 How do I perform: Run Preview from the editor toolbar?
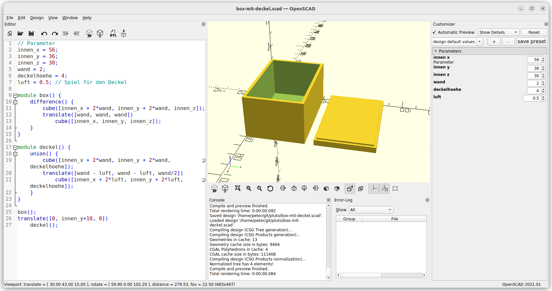pyautogui.click(x=89, y=33)
